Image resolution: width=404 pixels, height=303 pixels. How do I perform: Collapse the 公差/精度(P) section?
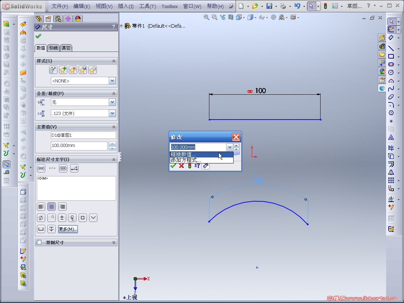[x=114, y=94]
